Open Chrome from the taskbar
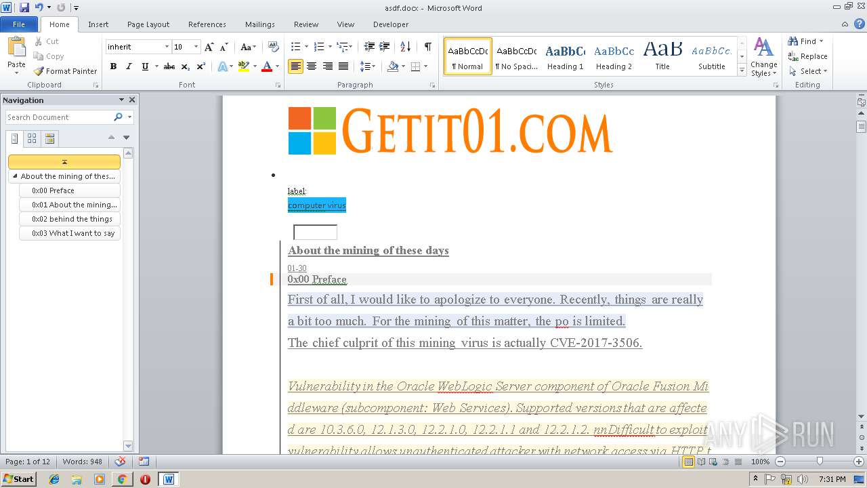The width and height of the screenshot is (867, 488). tap(122, 479)
